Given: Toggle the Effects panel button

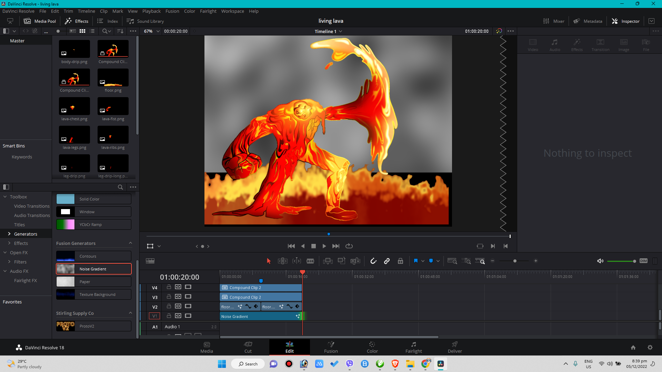Looking at the screenshot, I should (77, 21).
